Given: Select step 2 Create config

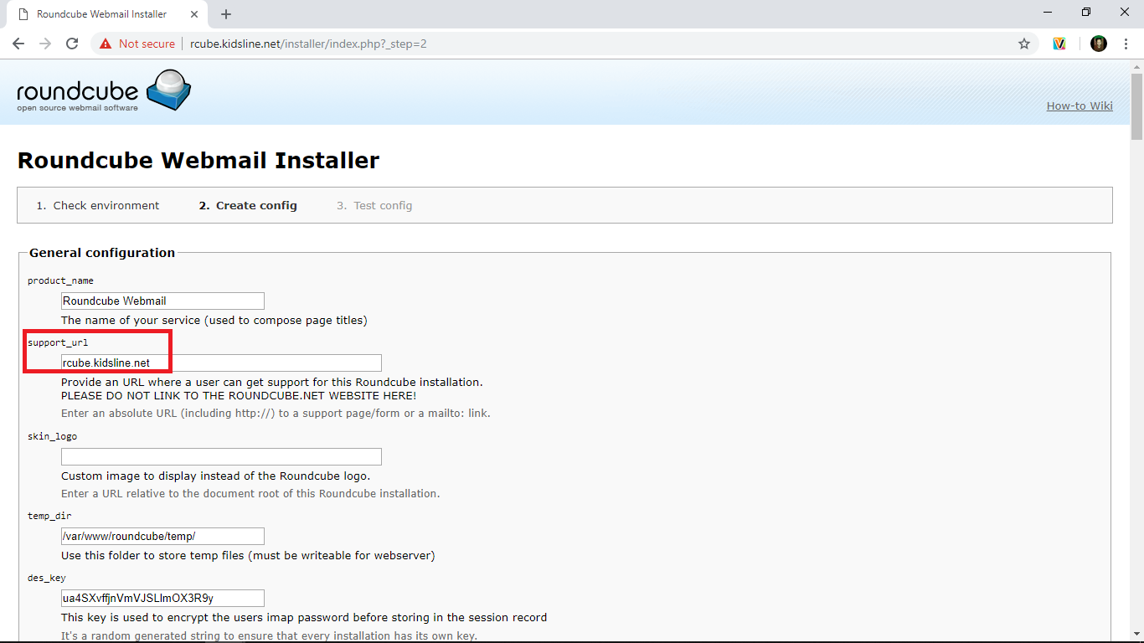Looking at the screenshot, I should pos(248,205).
